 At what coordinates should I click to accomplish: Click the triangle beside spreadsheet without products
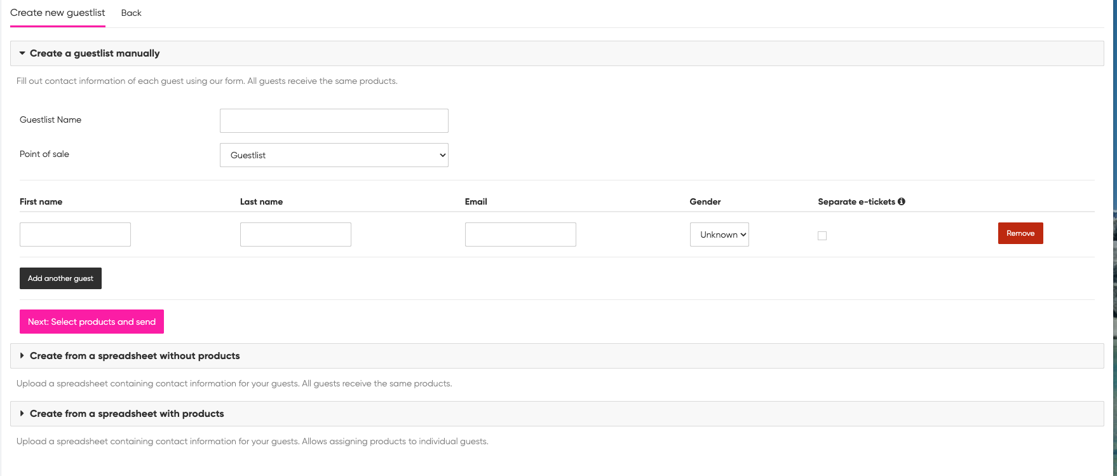tap(22, 356)
